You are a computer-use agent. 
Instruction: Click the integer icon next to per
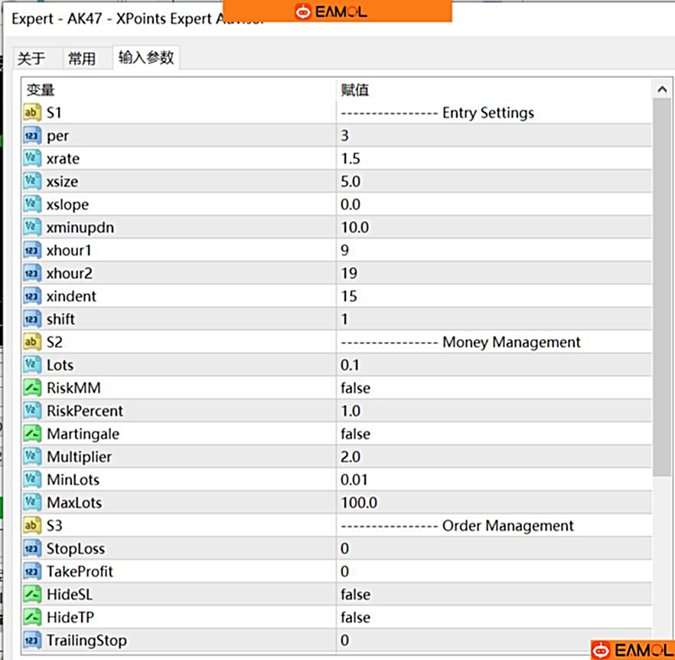[x=32, y=136]
